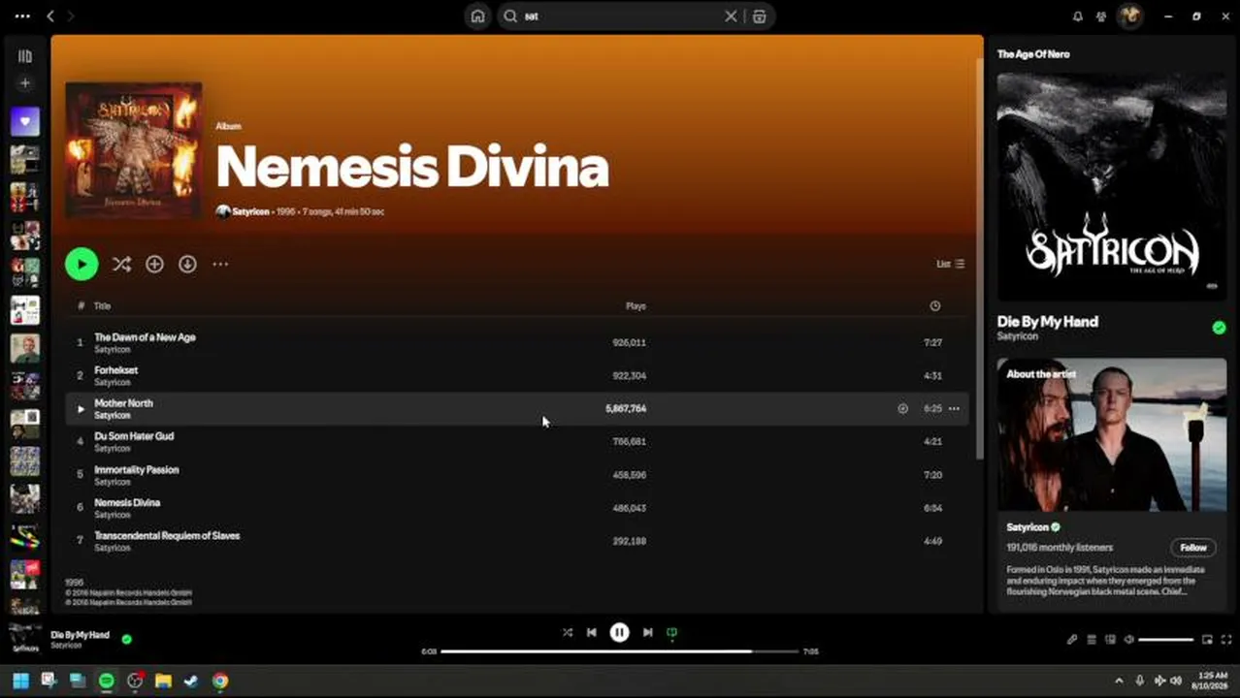Screen dimensions: 1240x698
Task: Enter full screen player view
Action: pos(1226,640)
